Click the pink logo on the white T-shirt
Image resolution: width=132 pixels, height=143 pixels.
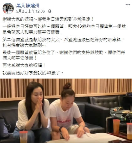(64, 121)
